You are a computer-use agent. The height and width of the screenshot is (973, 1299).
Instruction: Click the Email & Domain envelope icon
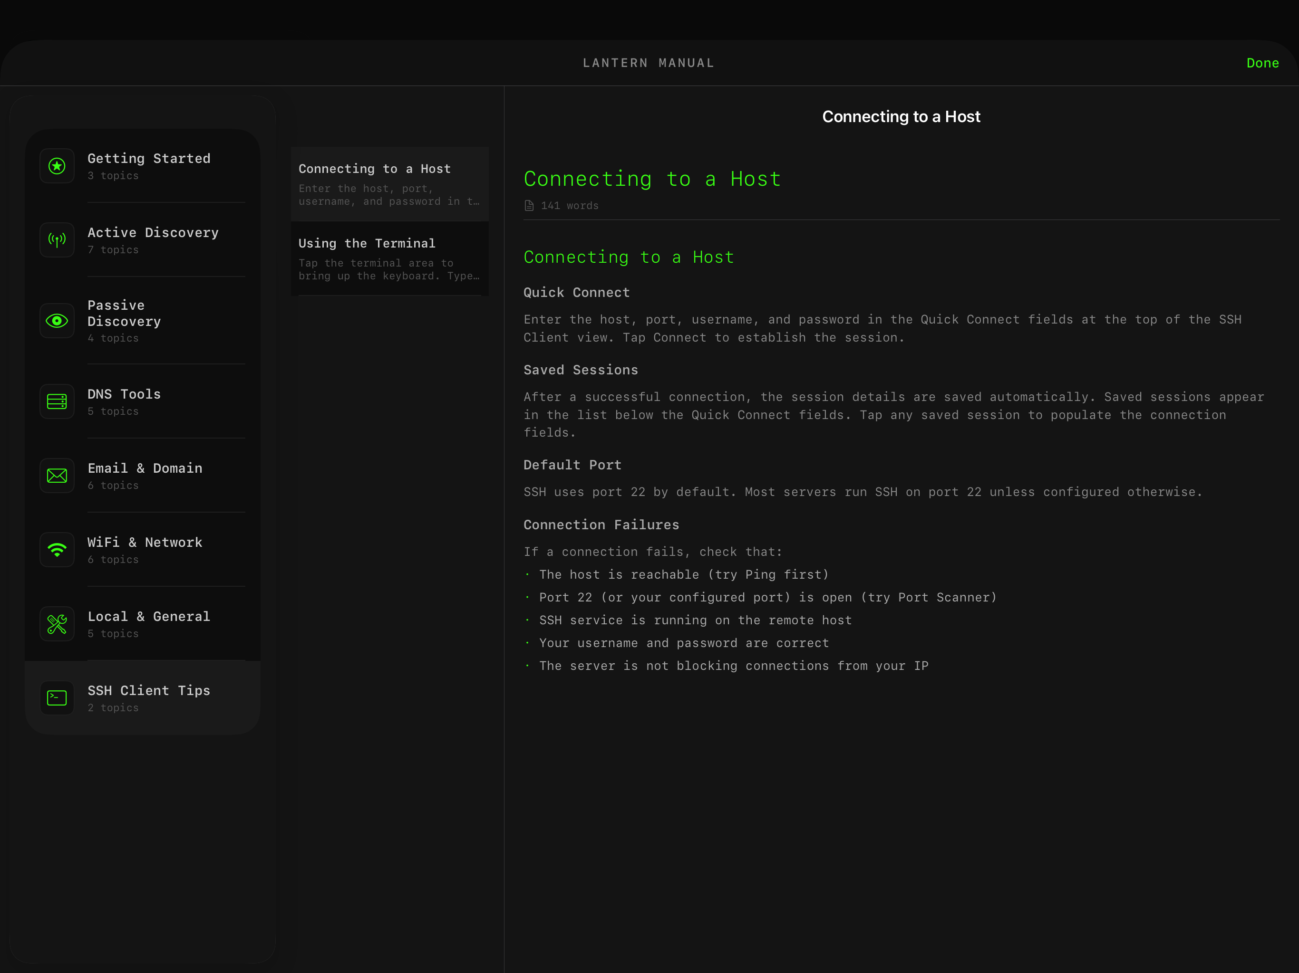coord(57,476)
